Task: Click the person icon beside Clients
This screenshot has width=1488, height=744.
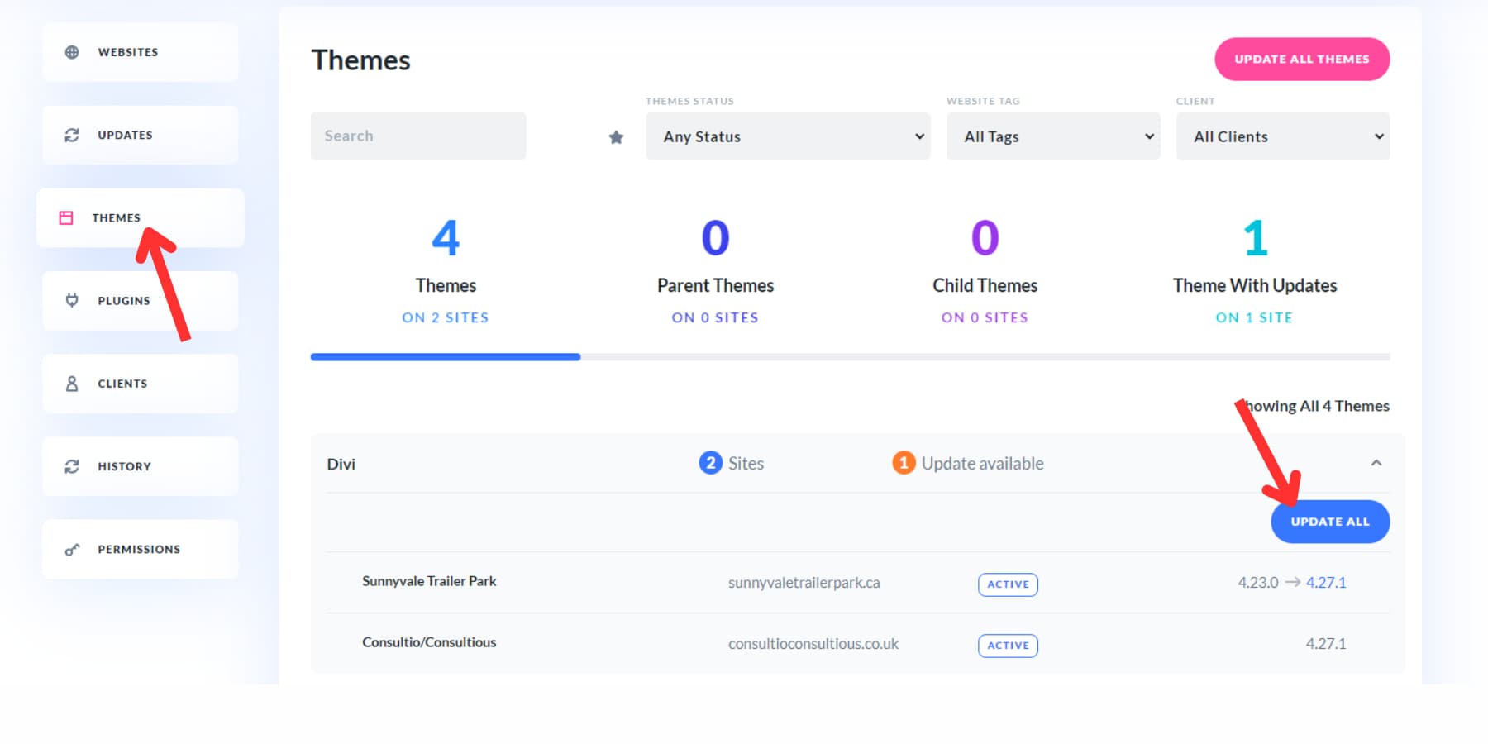Action: click(x=72, y=383)
